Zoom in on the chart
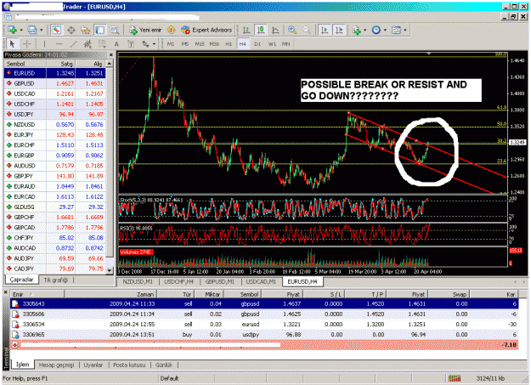Viewport: 531px width, 385px height. [x=292, y=30]
